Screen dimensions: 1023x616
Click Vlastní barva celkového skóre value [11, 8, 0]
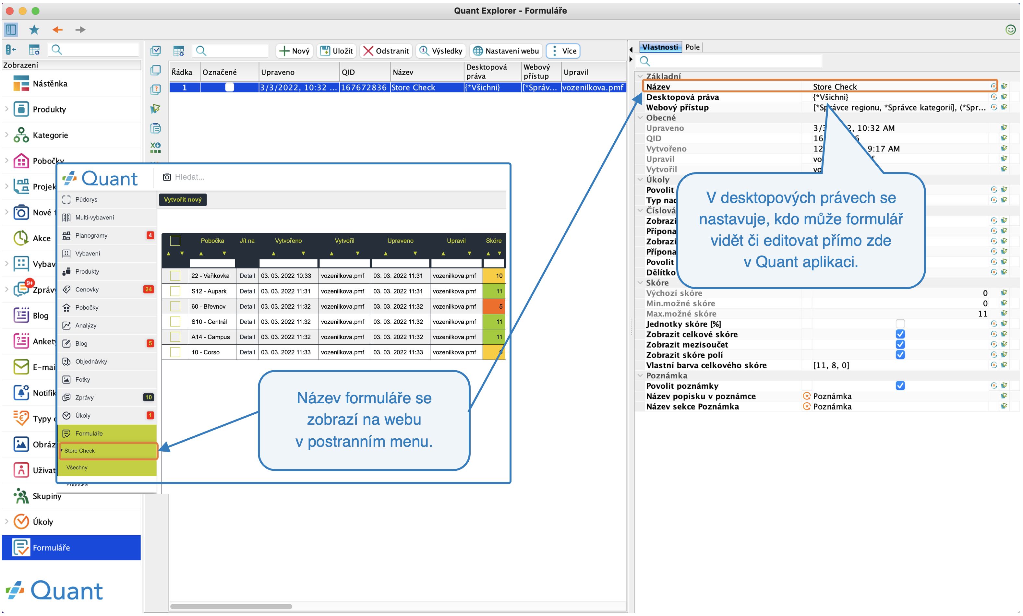tap(831, 365)
